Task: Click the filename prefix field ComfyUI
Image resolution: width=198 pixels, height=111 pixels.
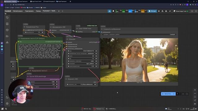Action: coord(139,34)
